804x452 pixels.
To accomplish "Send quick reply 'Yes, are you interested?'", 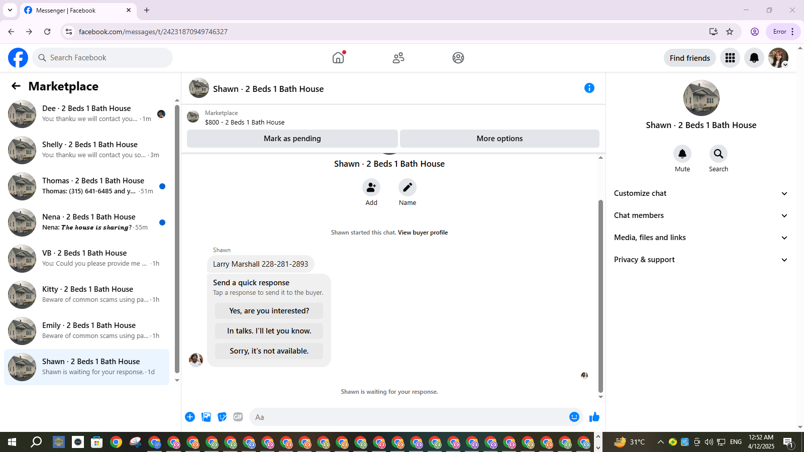I will [x=269, y=311].
